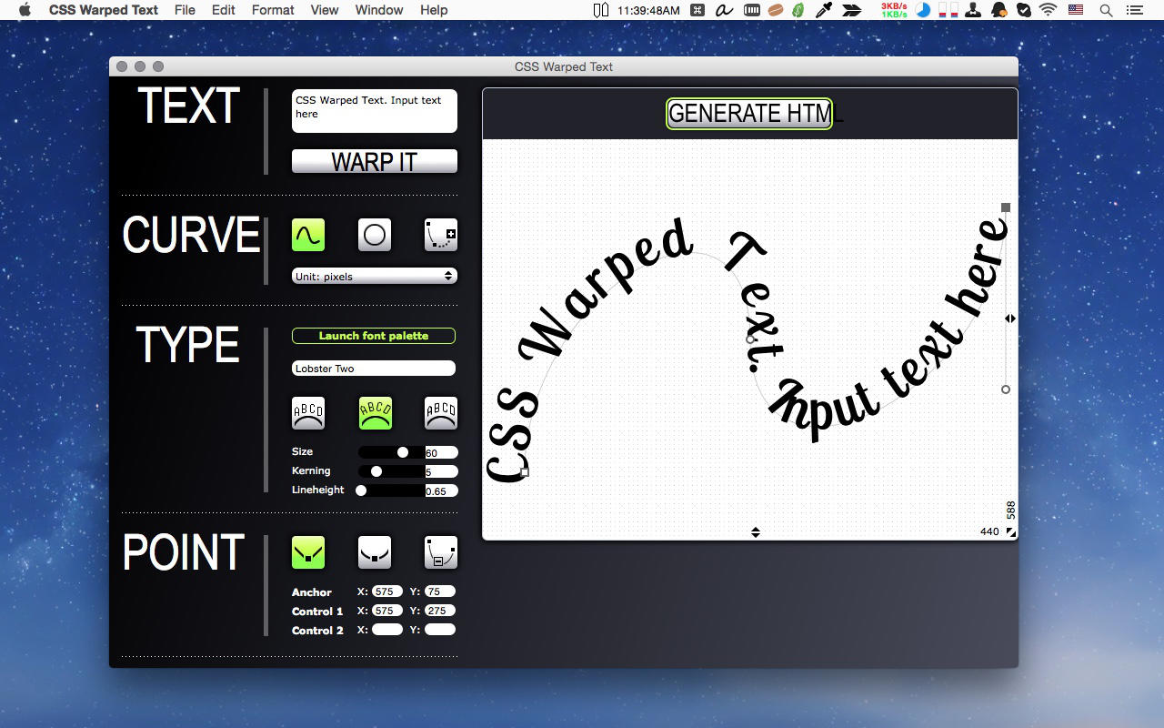
Task: Click the canvas corner resize handle icon
Action: (x=1011, y=532)
